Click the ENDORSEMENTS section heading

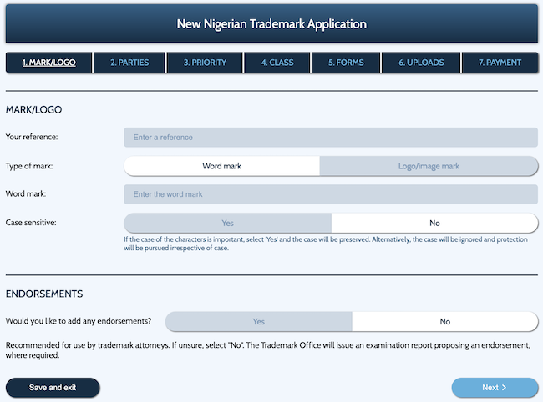44,294
